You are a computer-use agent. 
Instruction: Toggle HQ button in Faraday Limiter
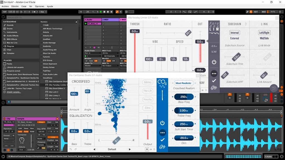pyautogui.click(x=274, y=88)
